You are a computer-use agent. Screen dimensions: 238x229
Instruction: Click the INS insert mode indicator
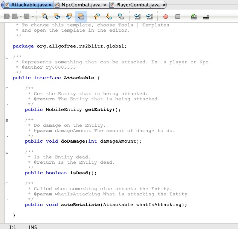33,227
